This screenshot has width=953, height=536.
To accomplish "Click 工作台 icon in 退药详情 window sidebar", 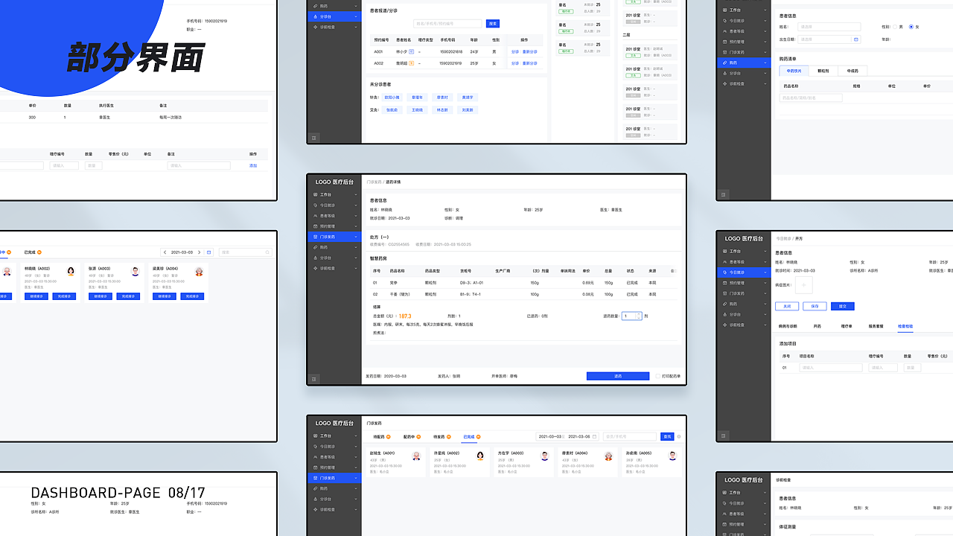I will click(316, 194).
